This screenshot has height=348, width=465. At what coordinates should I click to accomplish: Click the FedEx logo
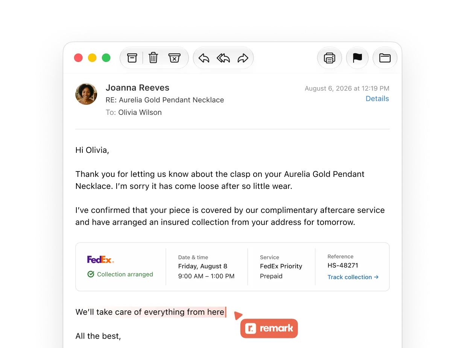pos(100,259)
